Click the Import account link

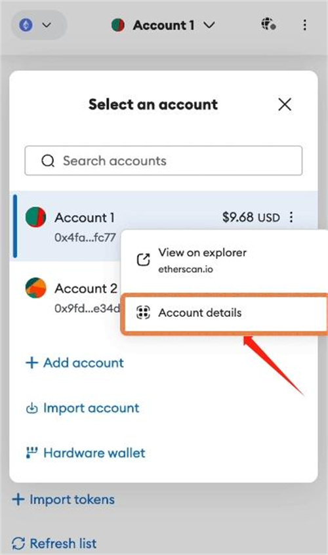point(83,408)
